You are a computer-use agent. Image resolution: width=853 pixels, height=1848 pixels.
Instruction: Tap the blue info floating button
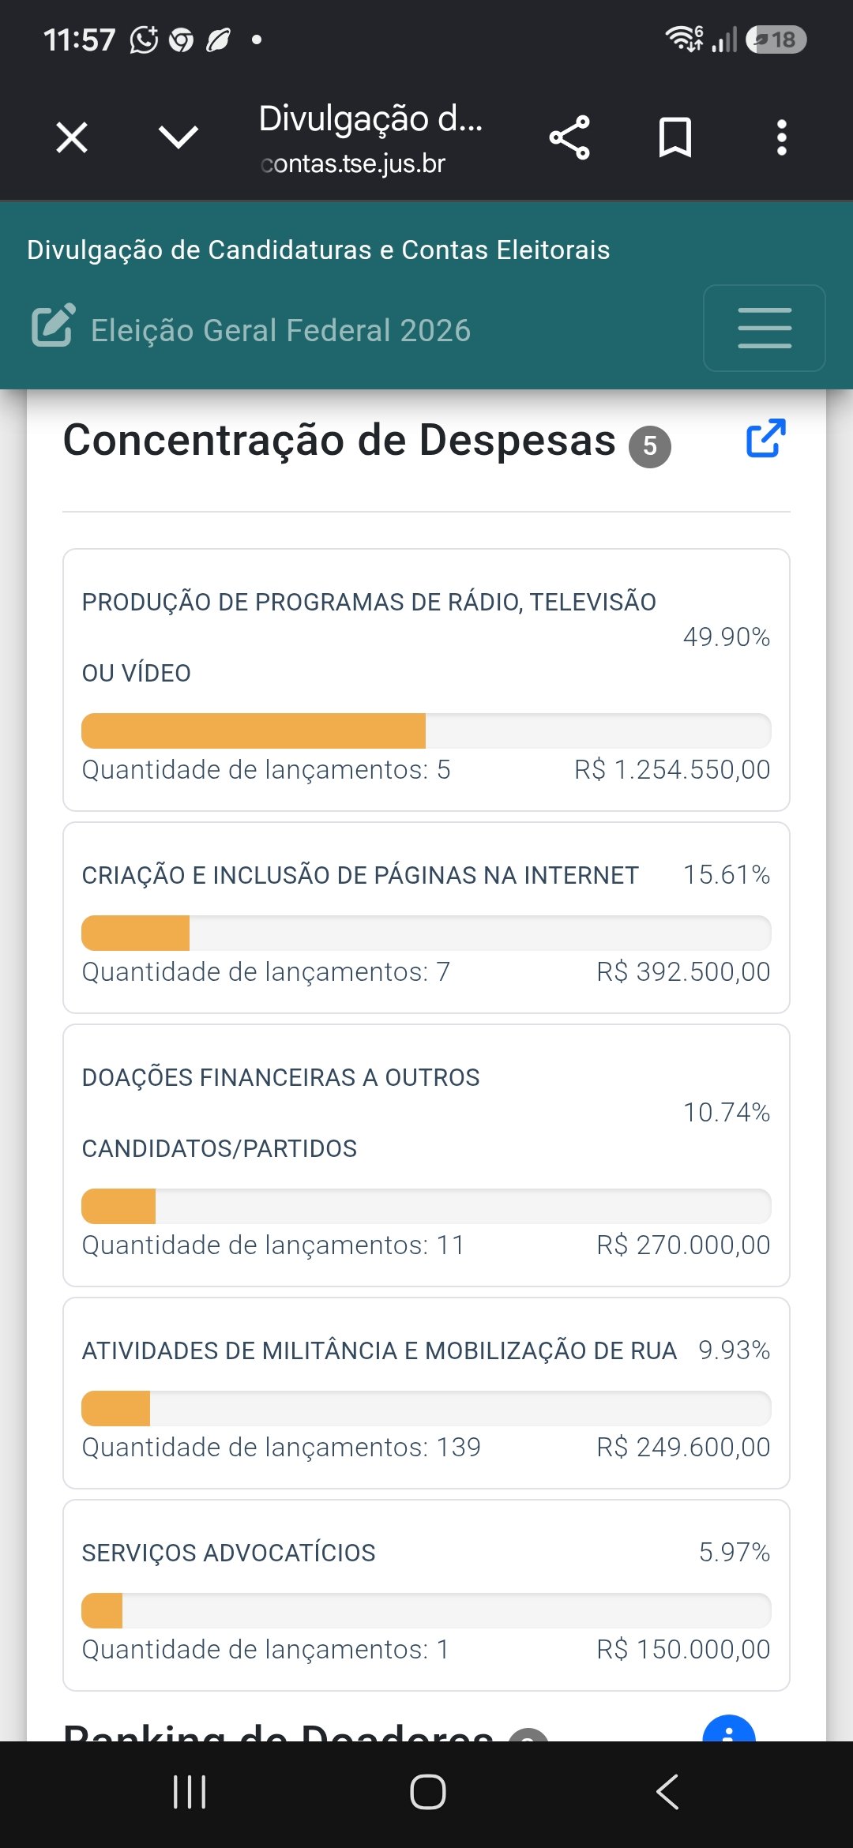(x=728, y=1730)
